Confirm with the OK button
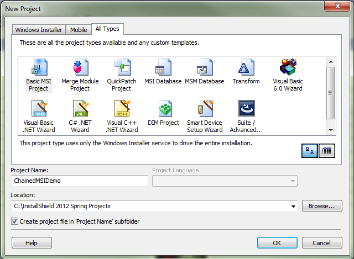Viewport: 354px width, 259px height. tap(277, 243)
